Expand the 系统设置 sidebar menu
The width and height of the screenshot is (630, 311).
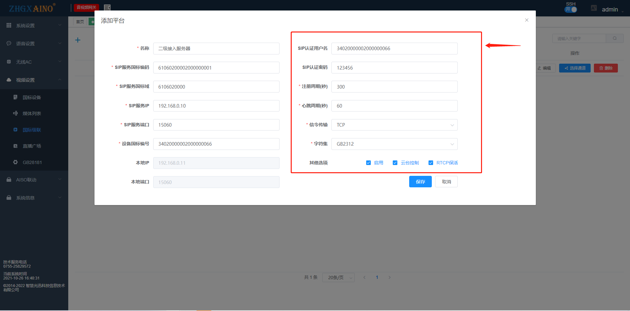34,26
